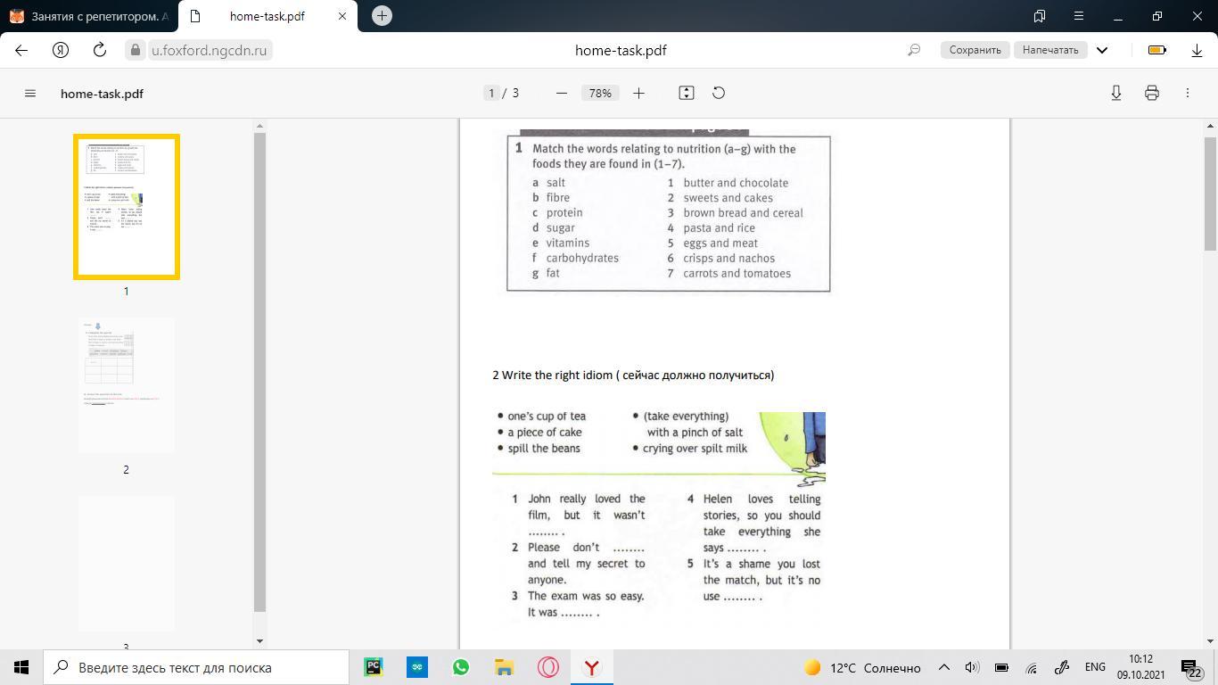Expand the dropdown next to Напечатать
1218x685 pixels.
click(x=1102, y=50)
